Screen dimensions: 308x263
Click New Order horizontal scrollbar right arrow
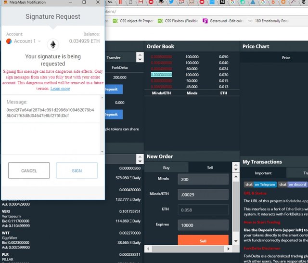(228, 249)
